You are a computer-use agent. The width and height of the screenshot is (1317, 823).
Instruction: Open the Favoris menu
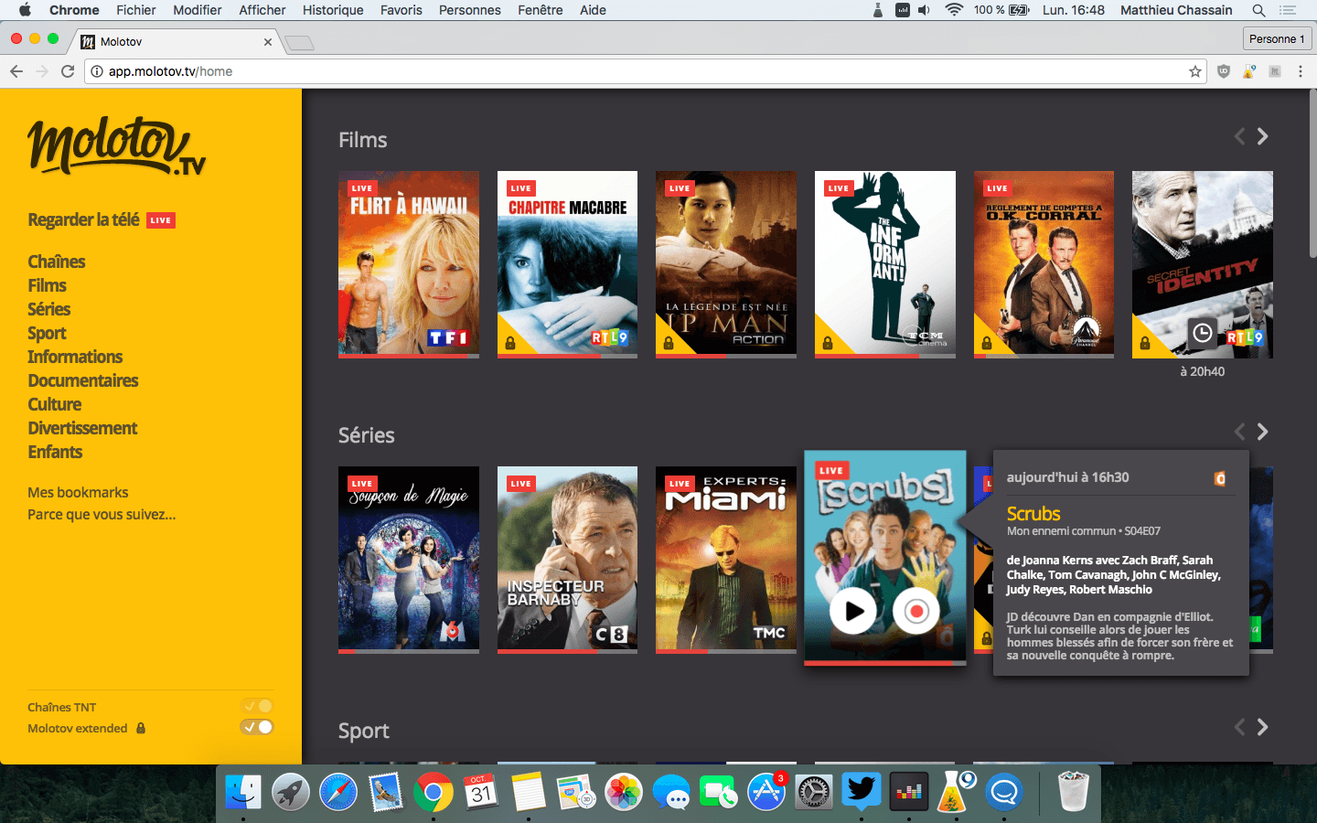pyautogui.click(x=402, y=10)
